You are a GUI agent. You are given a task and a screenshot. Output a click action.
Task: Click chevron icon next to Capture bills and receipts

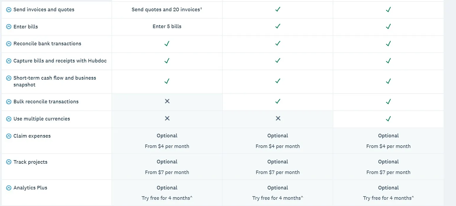click(9, 61)
